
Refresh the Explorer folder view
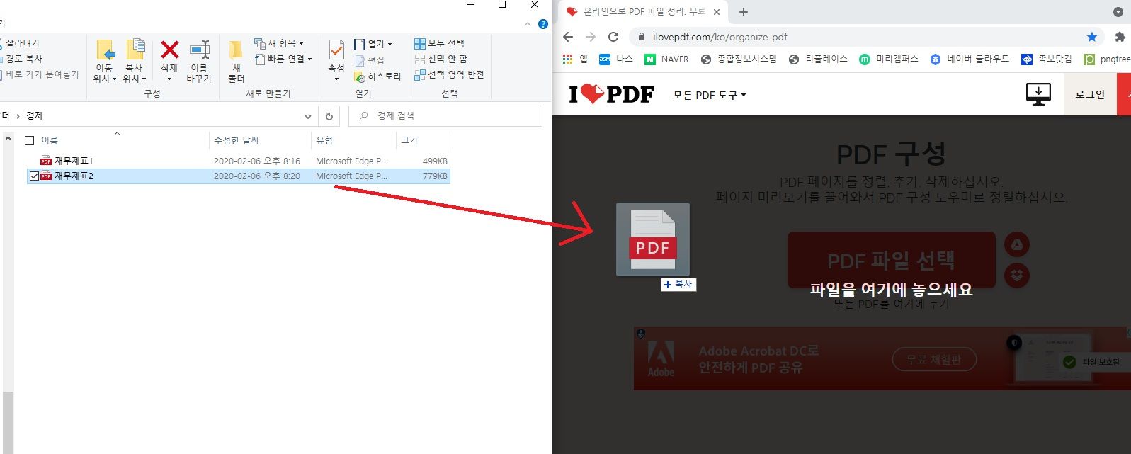coord(329,116)
